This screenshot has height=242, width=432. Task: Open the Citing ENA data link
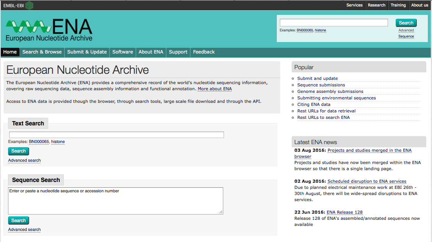[313, 104]
